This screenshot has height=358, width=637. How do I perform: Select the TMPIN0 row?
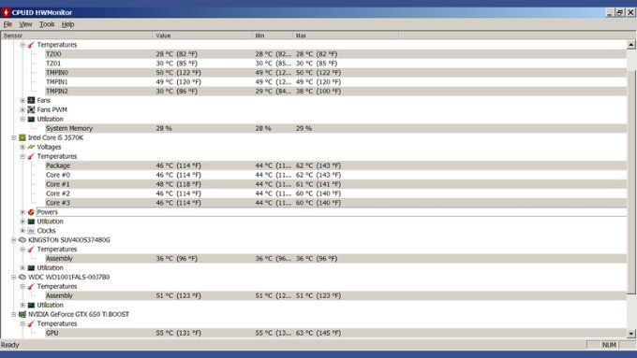(x=335, y=73)
